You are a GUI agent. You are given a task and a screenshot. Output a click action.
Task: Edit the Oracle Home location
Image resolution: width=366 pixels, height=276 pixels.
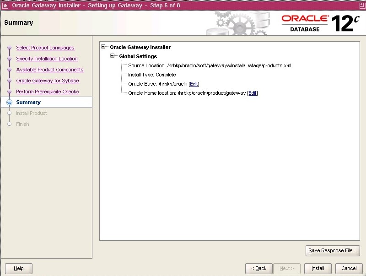point(252,92)
